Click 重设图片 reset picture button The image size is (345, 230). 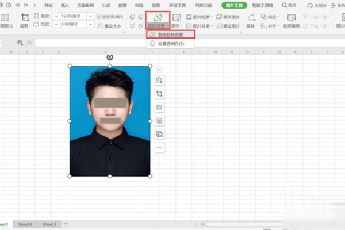pos(228,26)
